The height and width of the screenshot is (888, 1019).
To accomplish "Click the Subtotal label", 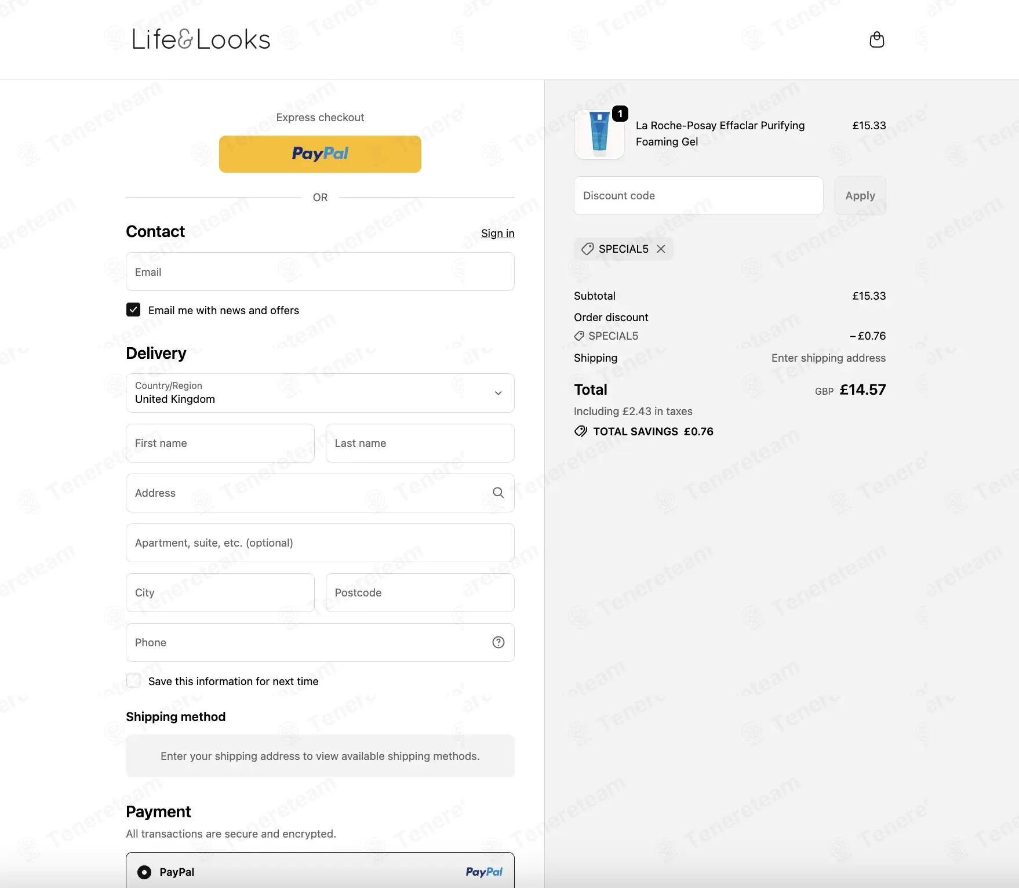I will point(595,296).
